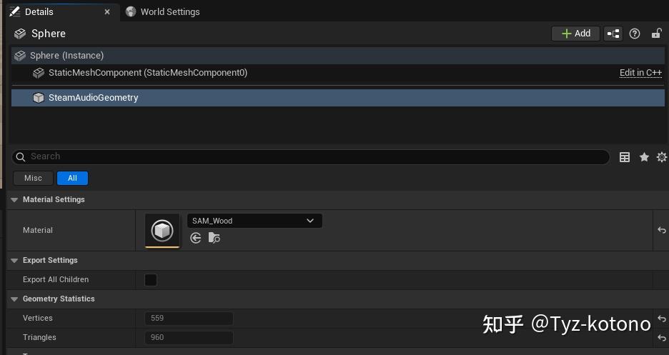Collapse the Material Settings section
Image resolution: width=669 pixels, height=355 pixels.
pyautogui.click(x=14, y=199)
